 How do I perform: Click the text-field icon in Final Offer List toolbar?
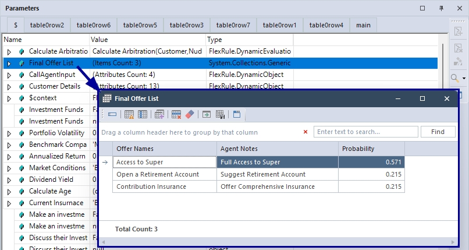(112, 114)
